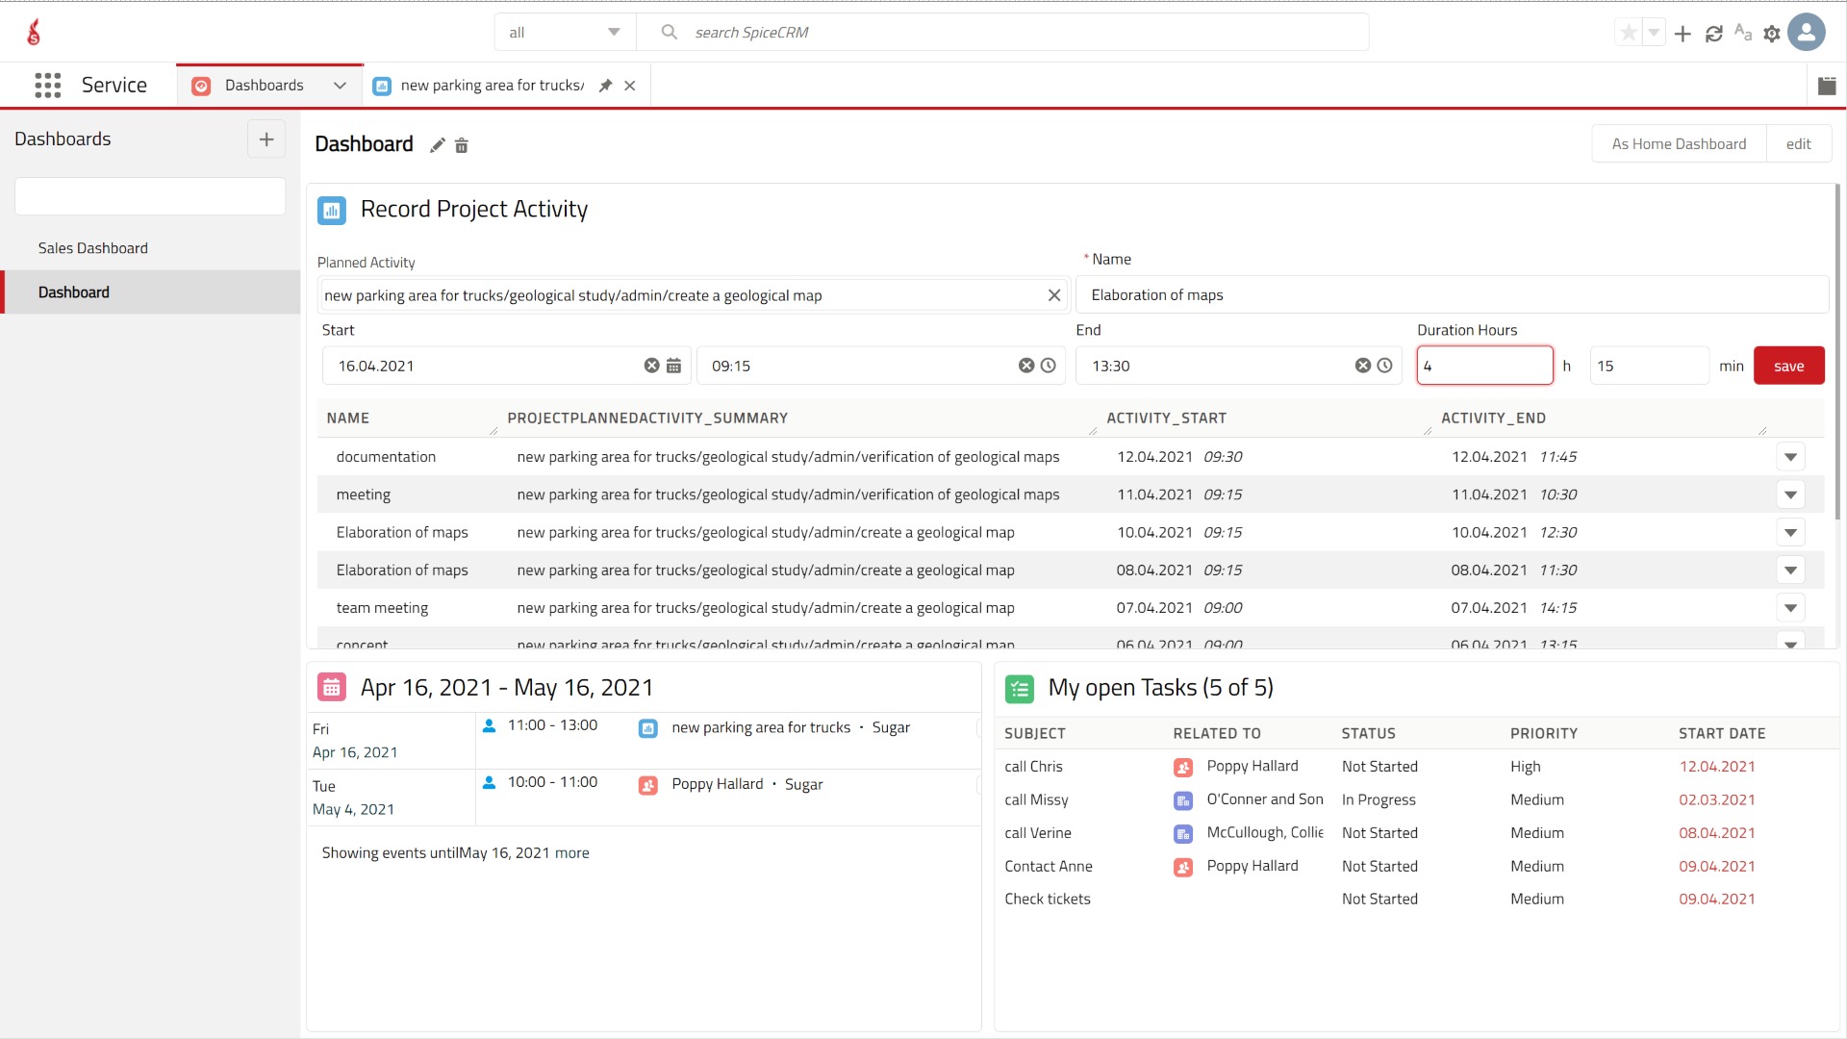Open O'Conner and Son related record
This screenshot has width=1847, height=1039.
coord(1265,799)
